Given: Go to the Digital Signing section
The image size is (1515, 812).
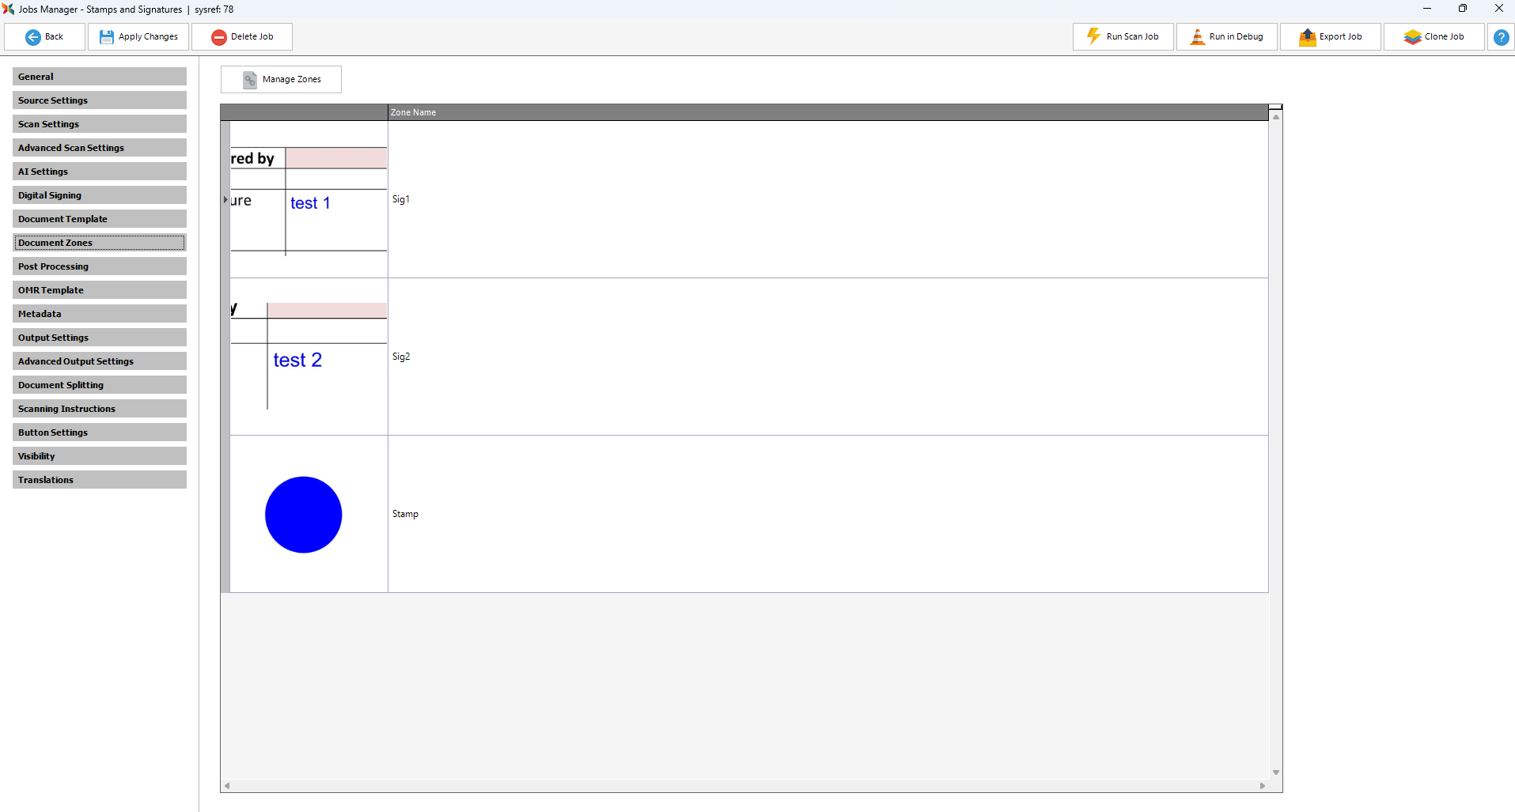Looking at the screenshot, I should pos(100,195).
